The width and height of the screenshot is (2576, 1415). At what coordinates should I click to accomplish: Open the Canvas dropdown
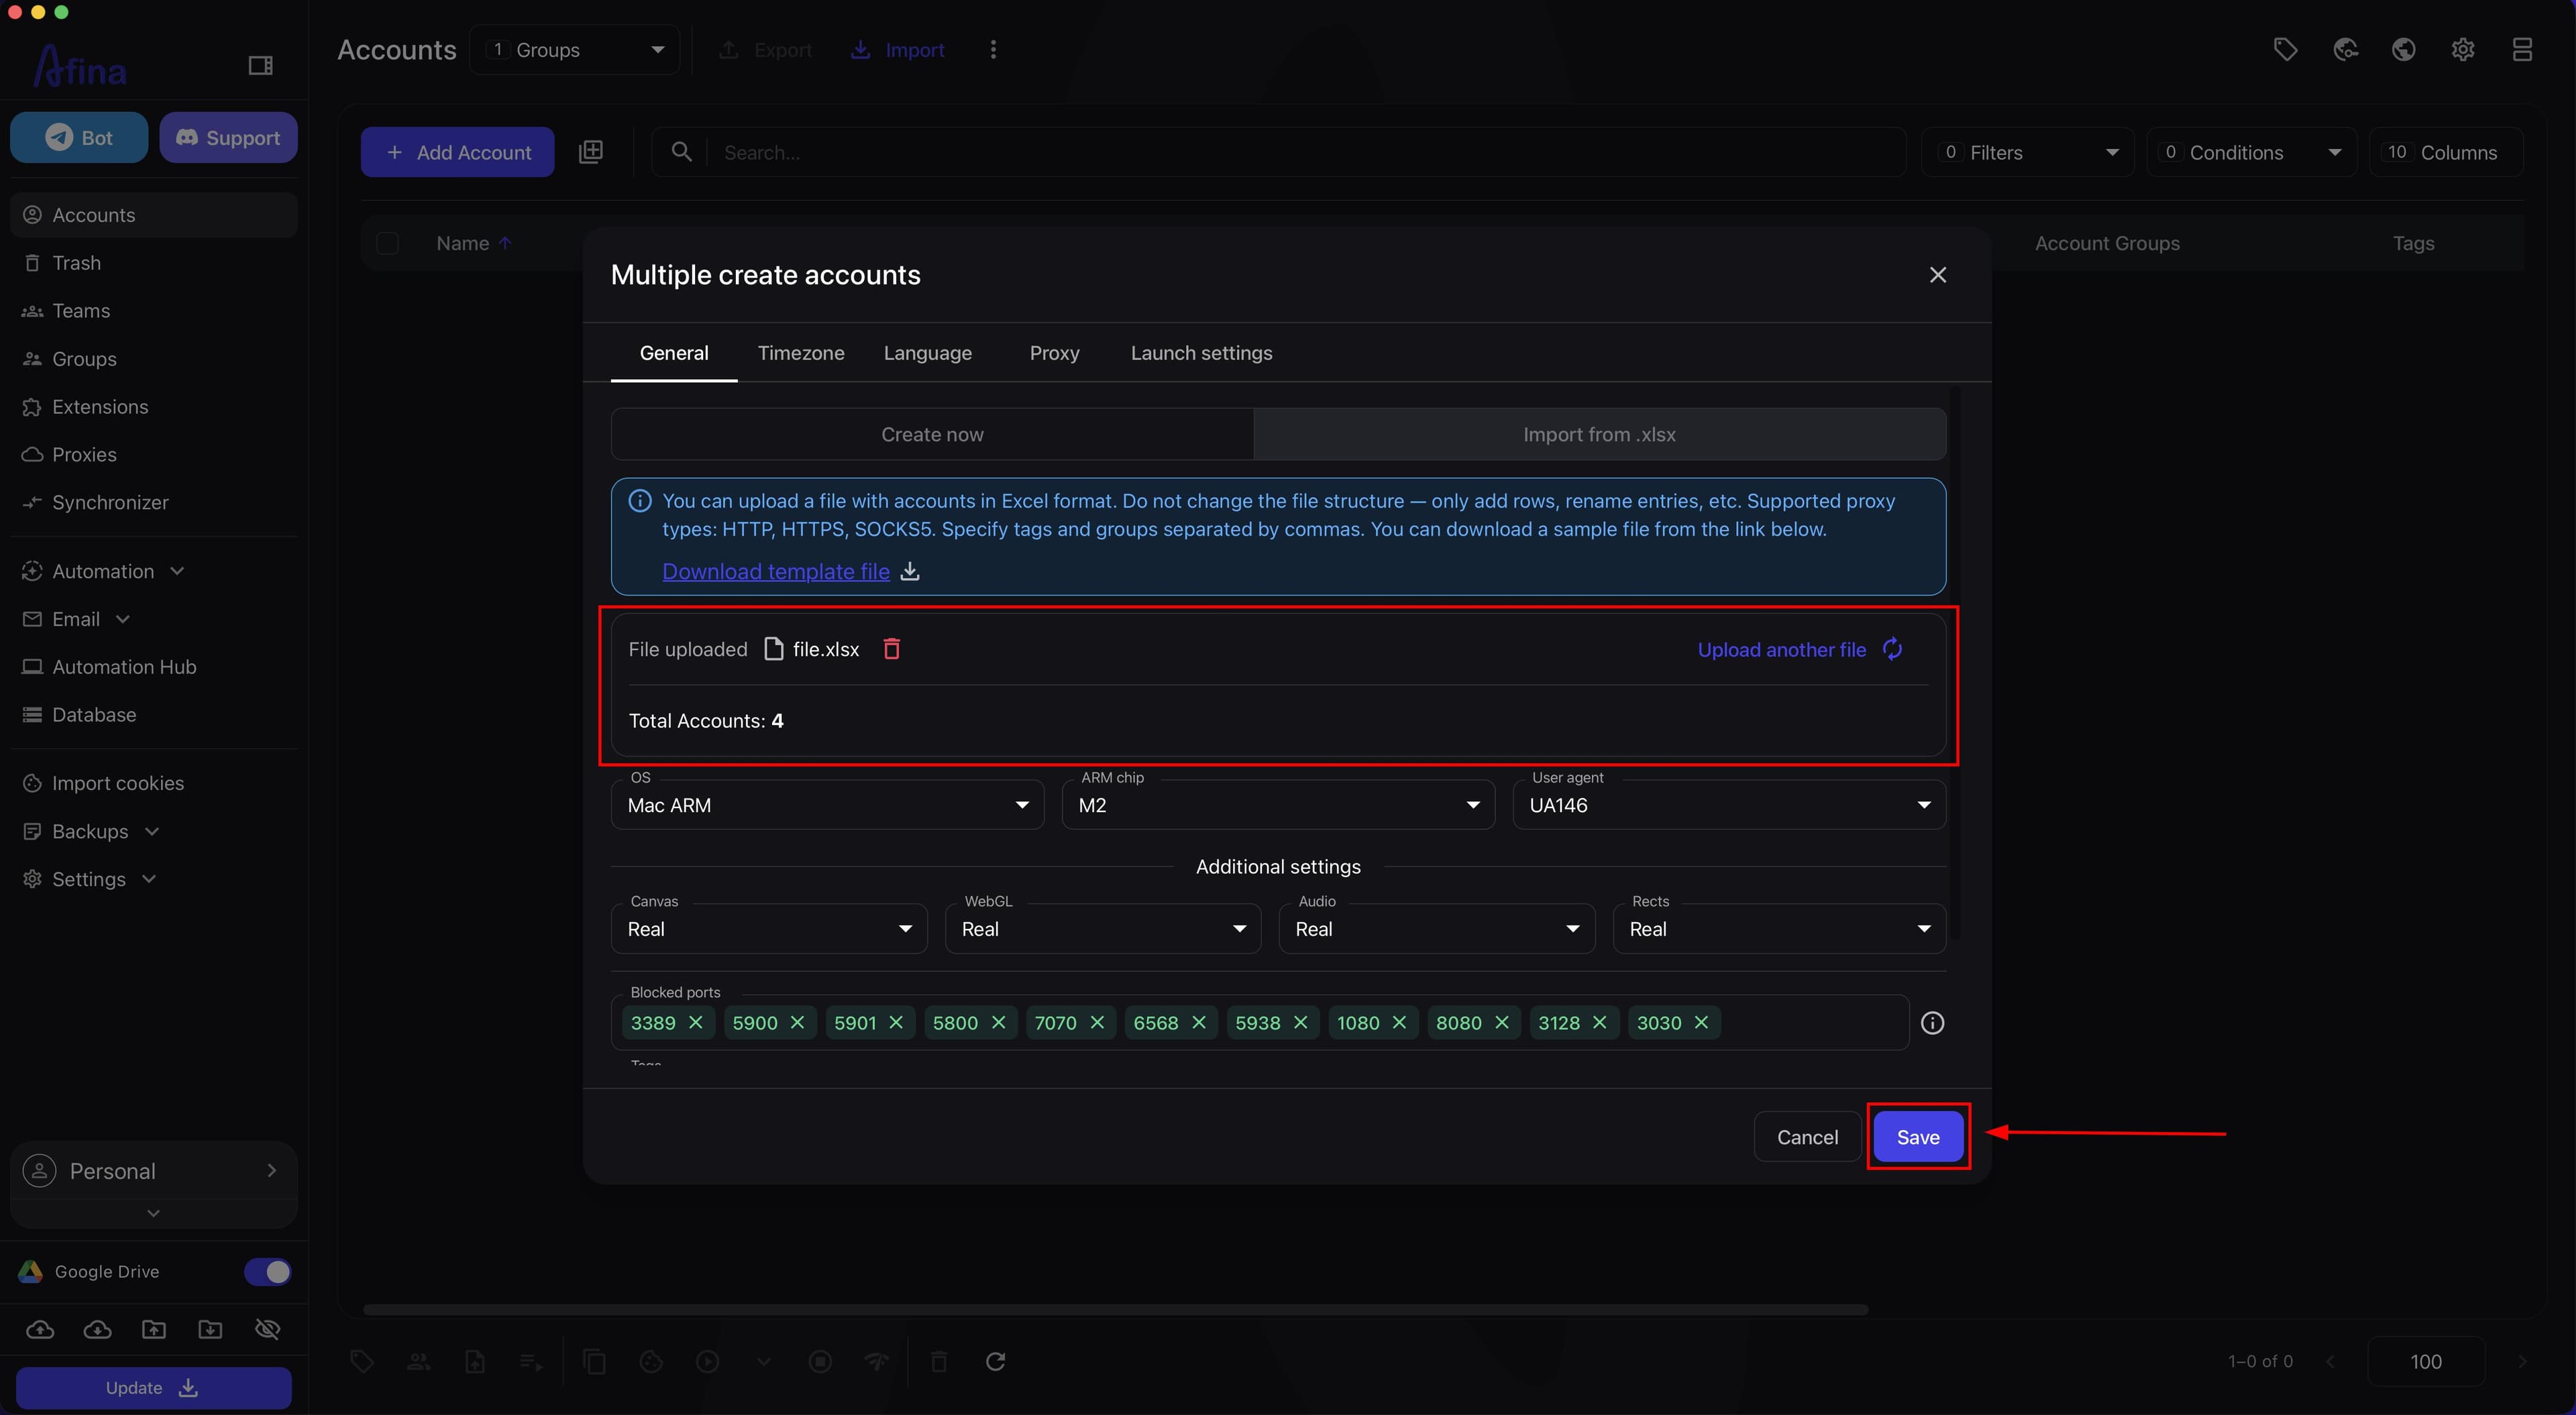(769, 929)
